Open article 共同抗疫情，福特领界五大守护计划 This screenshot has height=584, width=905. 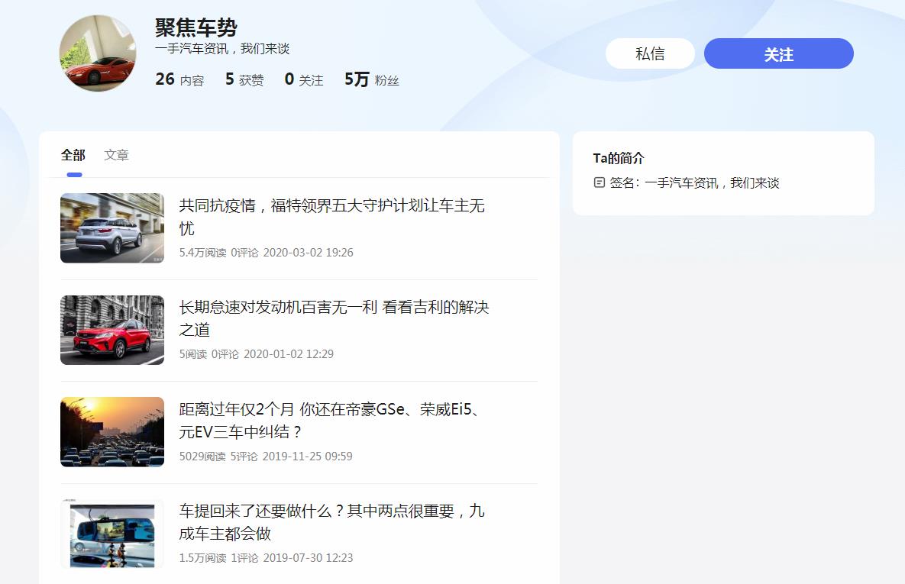[332, 216]
